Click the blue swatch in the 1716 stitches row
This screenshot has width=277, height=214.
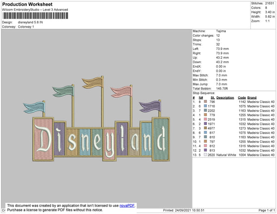click(x=205, y=106)
